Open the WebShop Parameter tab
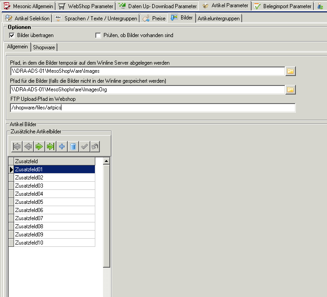The height and width of the screenshot is (297, 327). click(85, 6)
